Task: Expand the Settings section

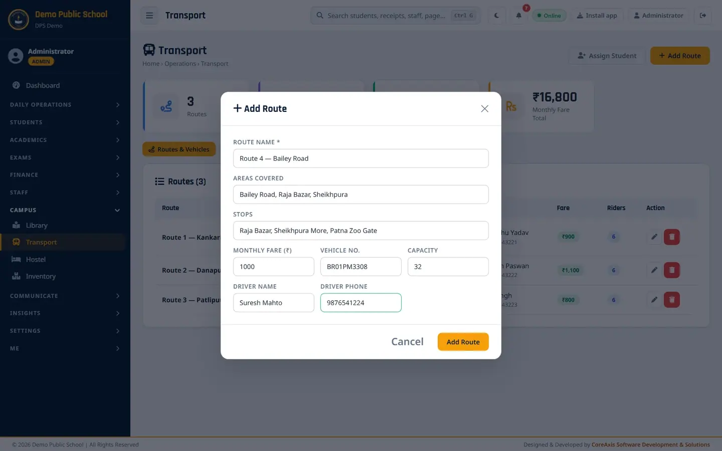Action: (x=65, y=331)
